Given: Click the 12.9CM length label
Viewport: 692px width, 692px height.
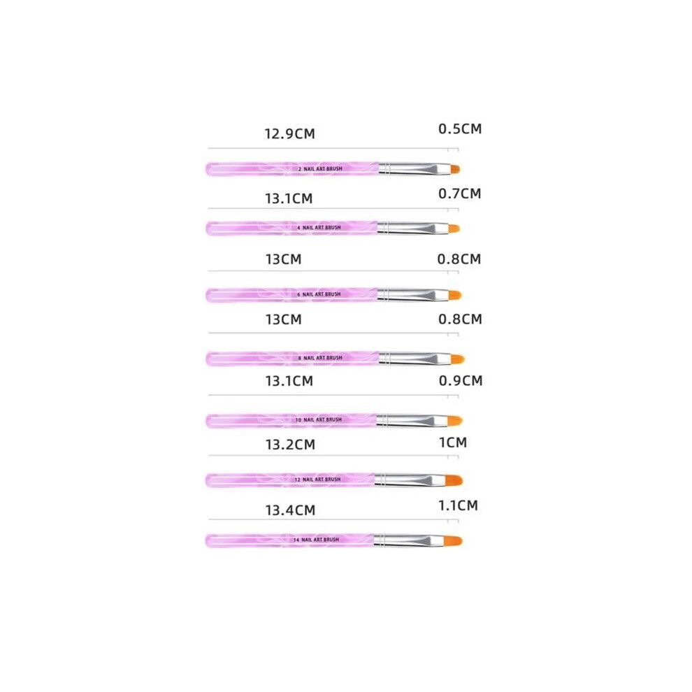Looking at the screenshot, I should coord(289,134).
